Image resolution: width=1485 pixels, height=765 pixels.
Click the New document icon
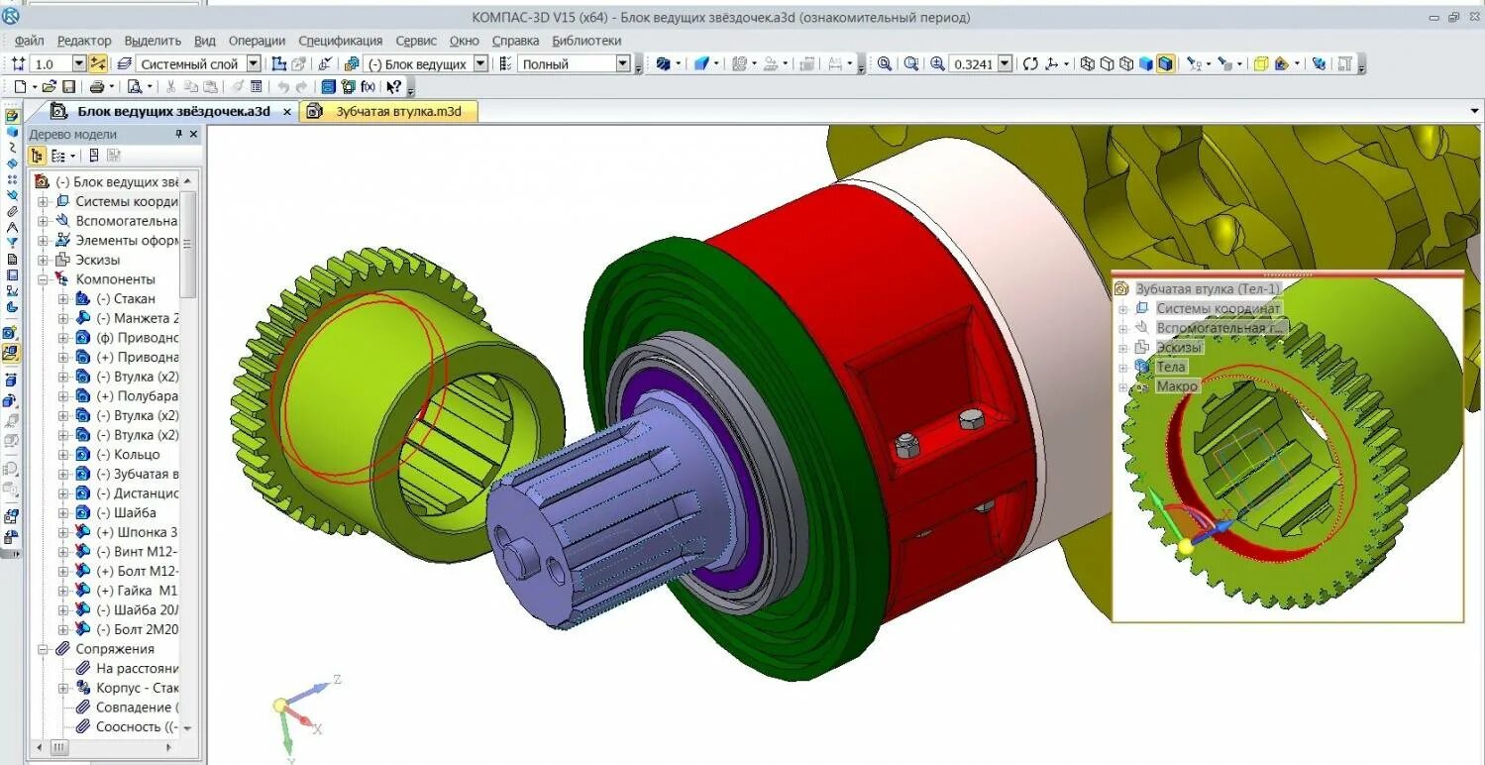[19, 86]
